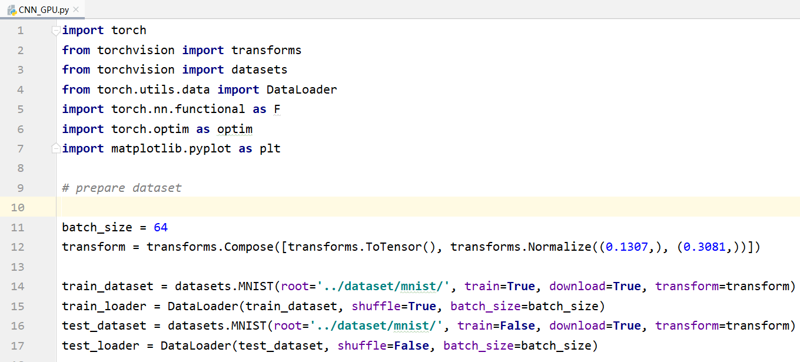Click 'datasets.MNIST' on line 14
This screenshot has width=800, height=362.
[224, 286]
